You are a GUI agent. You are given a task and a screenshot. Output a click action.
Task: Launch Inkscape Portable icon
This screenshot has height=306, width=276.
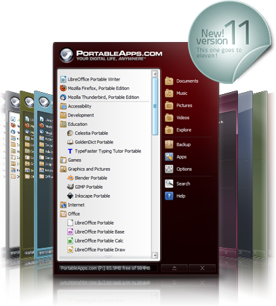coord(71,196)
